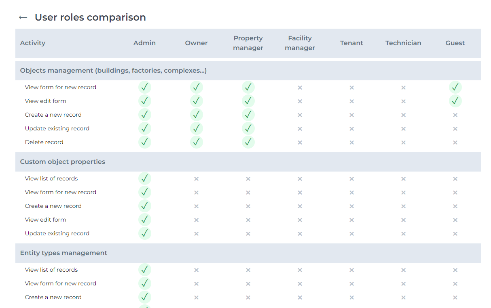Image resolution: width=491 pixels, height=308 pixels.
Task: Click Guest cross for Objects Update existing record
Action: click(x=455, y=129)
